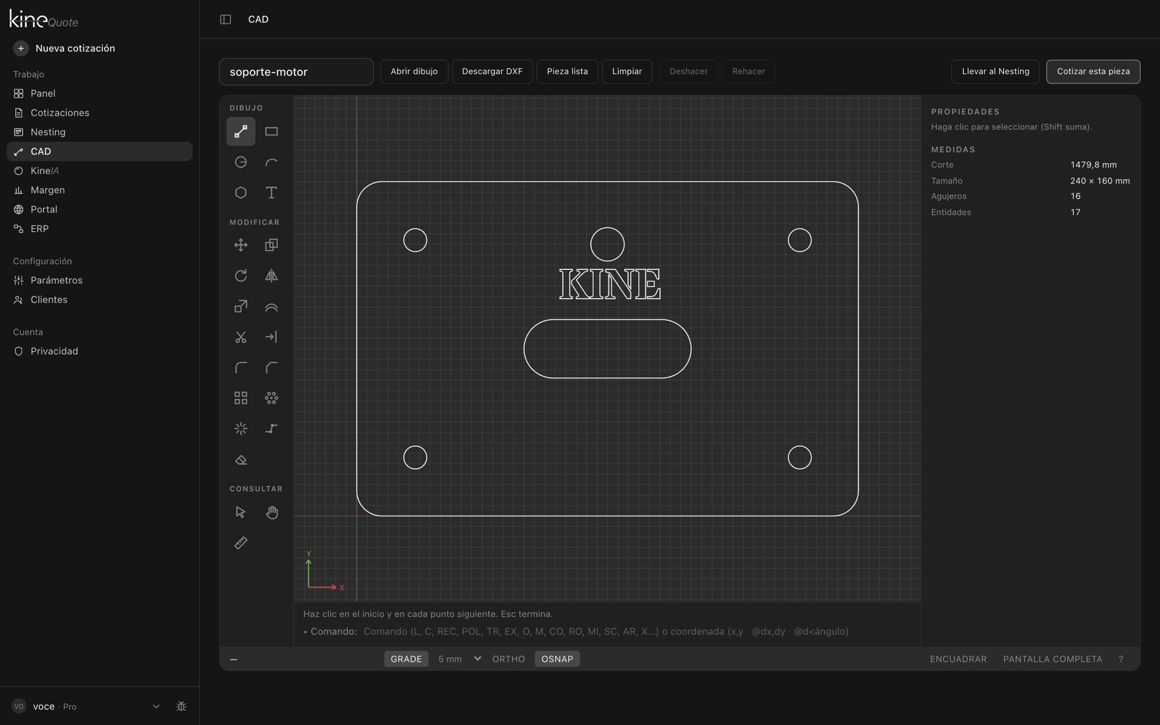
Task: Click Descargar DXF button
Action: tap(492, 71)
